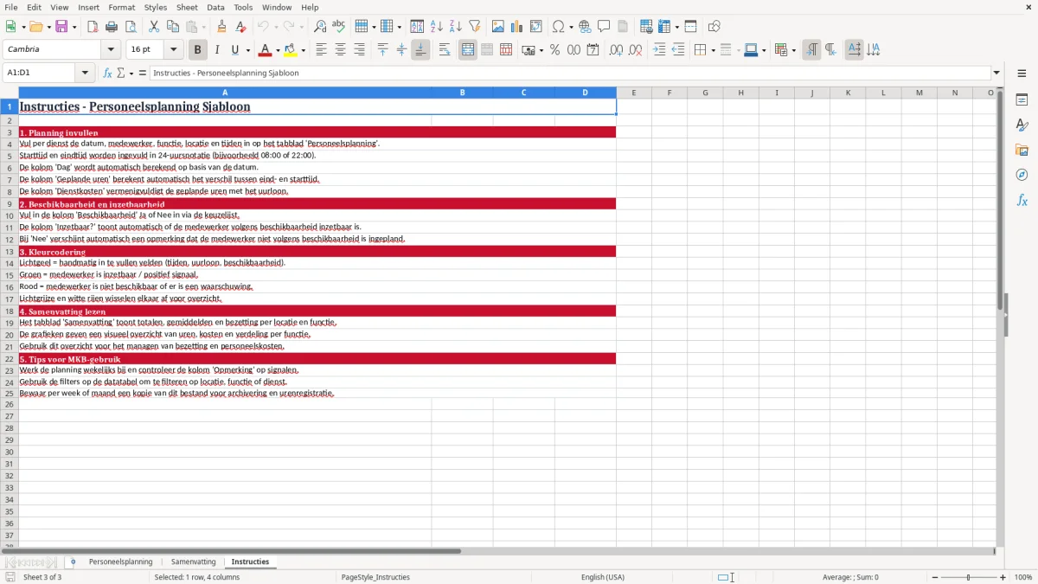The height and width of the screenshot is (584, 1038).
Task: Open Find and Replace
Action: click(x=320, y=27)
